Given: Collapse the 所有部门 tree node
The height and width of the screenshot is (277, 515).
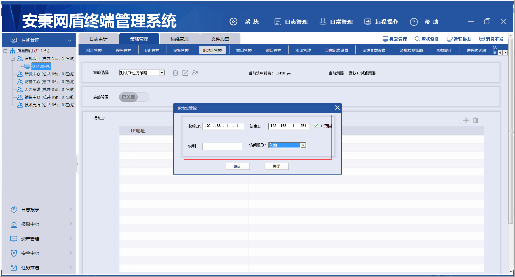Looking at the screenshot, I should 5,51.
